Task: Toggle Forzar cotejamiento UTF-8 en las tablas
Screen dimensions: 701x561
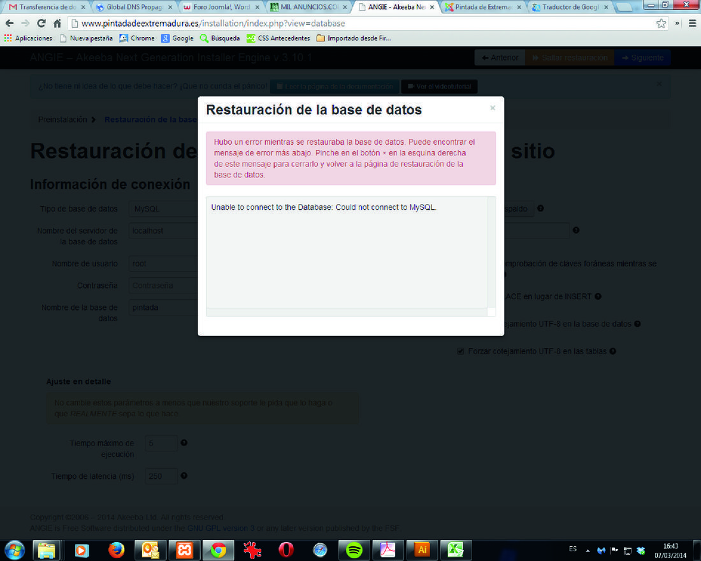Action: (x=461, y=351)
